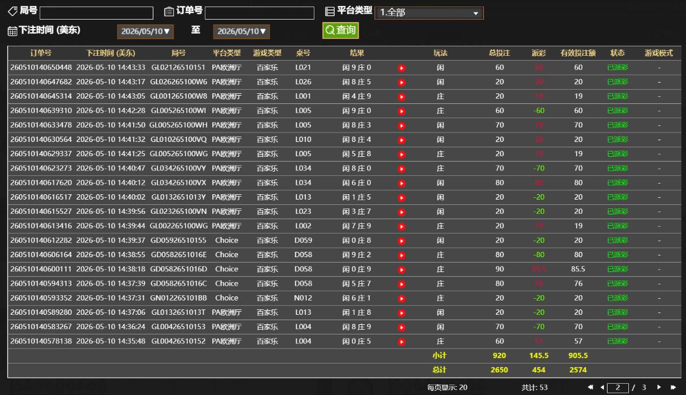Play video replay for order 260510140650448
The image size is (686, 395).
[x=401, y=68]
